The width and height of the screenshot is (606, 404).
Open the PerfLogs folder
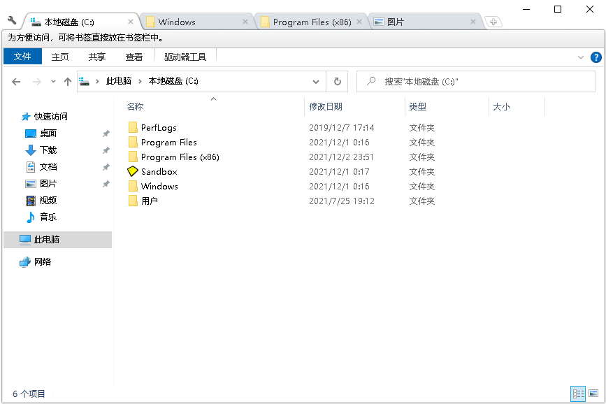[159, 127]
